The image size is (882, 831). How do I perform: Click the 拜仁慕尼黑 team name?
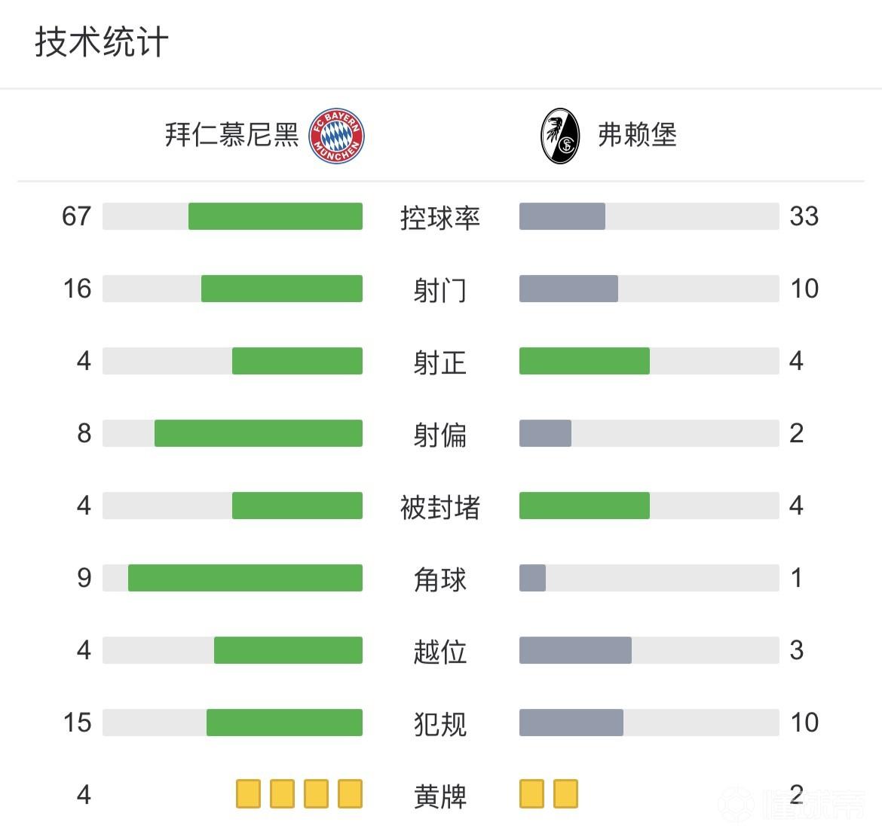[232, 136]
